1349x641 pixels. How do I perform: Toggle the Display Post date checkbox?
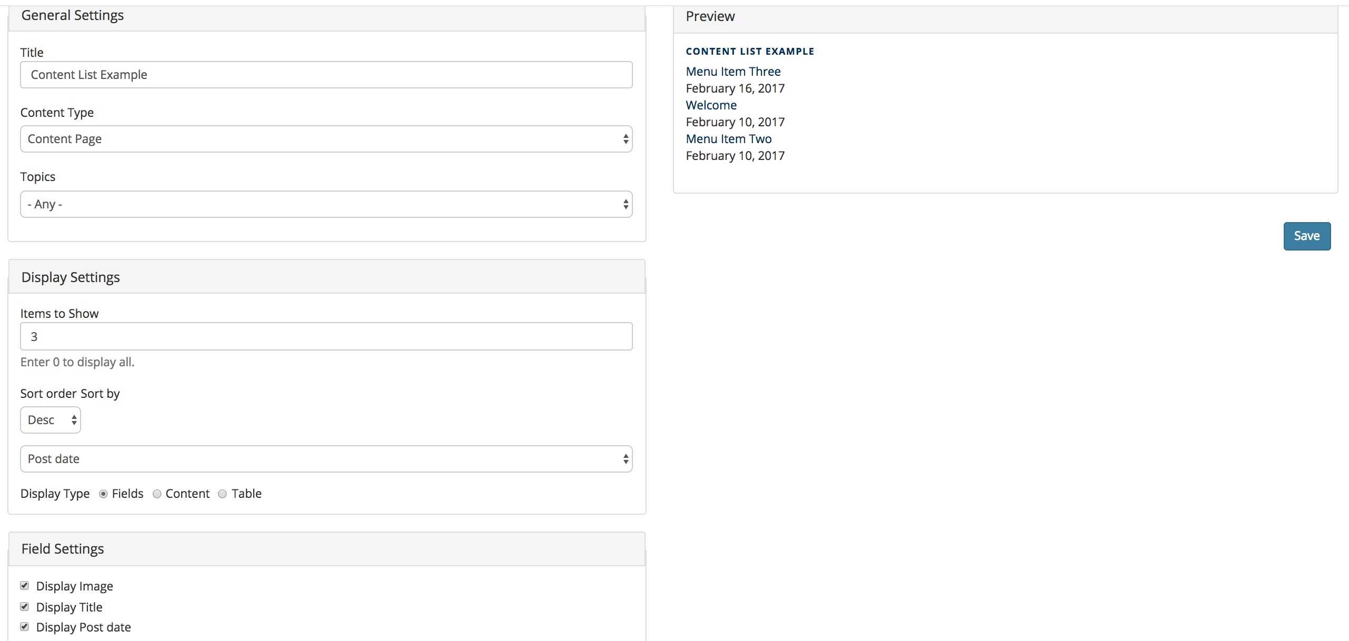tap(24, 627)
